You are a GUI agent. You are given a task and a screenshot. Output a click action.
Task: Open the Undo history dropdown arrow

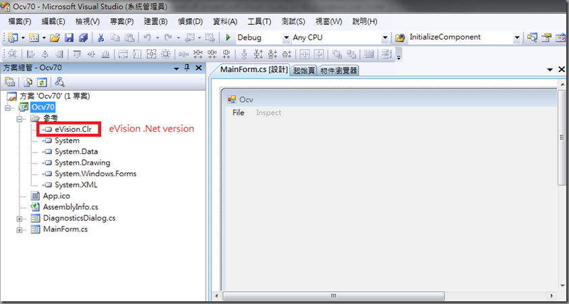[158, 38]
